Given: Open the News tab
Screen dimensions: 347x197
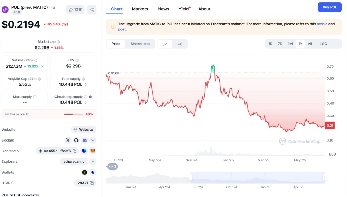Looking at the screenshot, I should (163, 9).
